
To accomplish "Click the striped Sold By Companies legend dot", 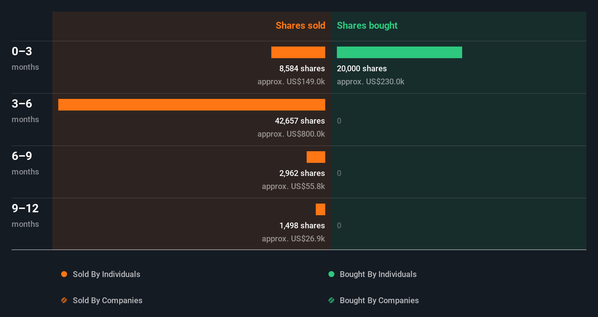I will 64,300.
